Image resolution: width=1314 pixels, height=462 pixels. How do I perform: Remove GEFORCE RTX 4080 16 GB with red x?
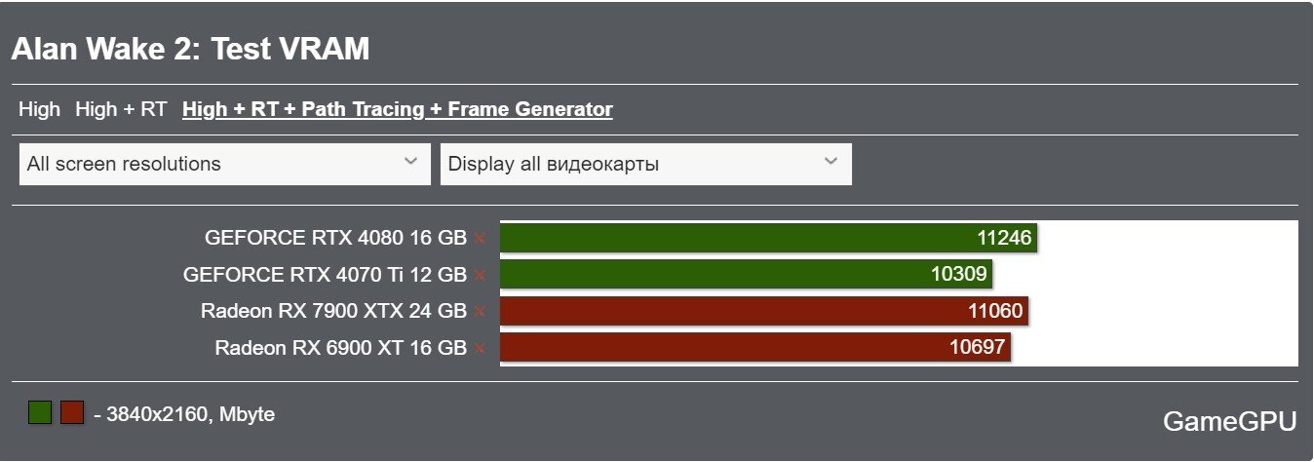[x=480, y=238]
